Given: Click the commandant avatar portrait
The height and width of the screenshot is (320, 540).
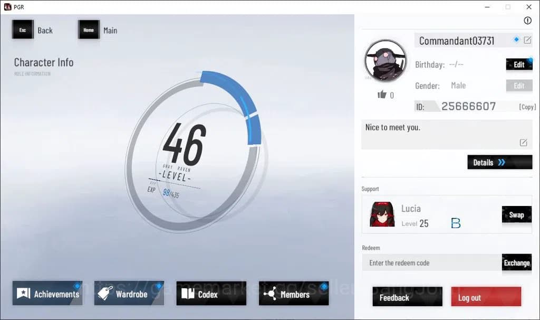Looking at the screenshot, I should [x=385, y=60].
